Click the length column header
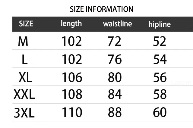 71,23
